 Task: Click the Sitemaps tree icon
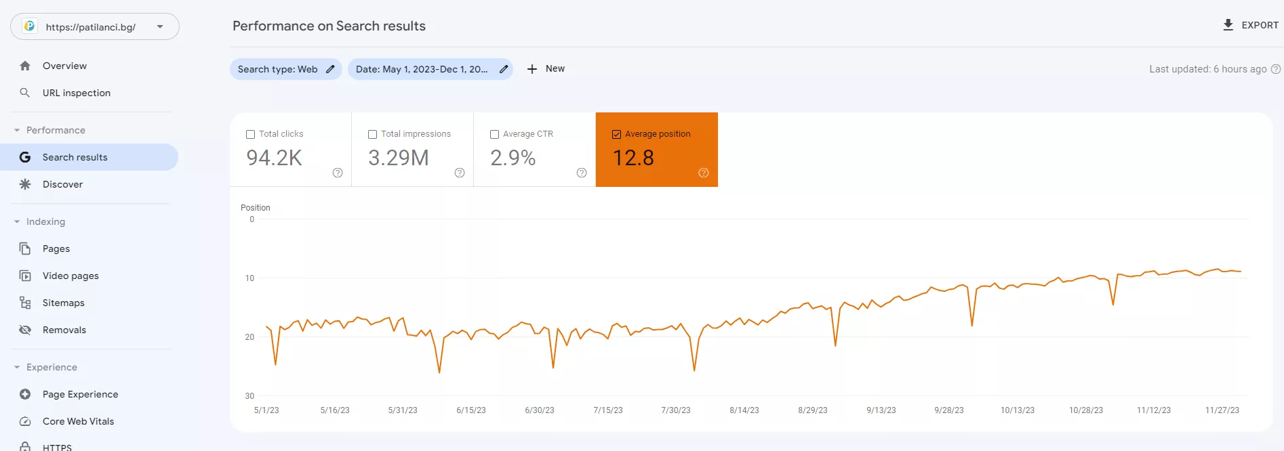click(25, 303)
